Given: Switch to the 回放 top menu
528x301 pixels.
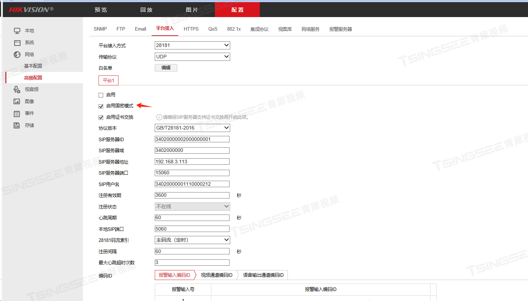Looking at the screenshot, I should point(146,10).
